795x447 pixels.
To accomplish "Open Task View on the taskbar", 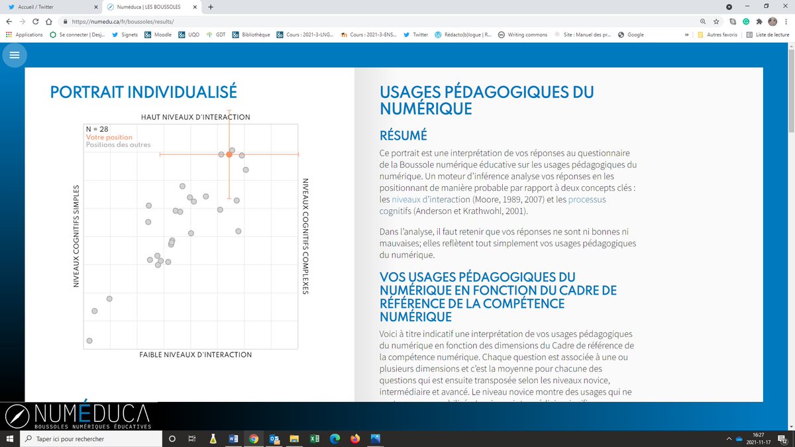I will pos(193,438).
